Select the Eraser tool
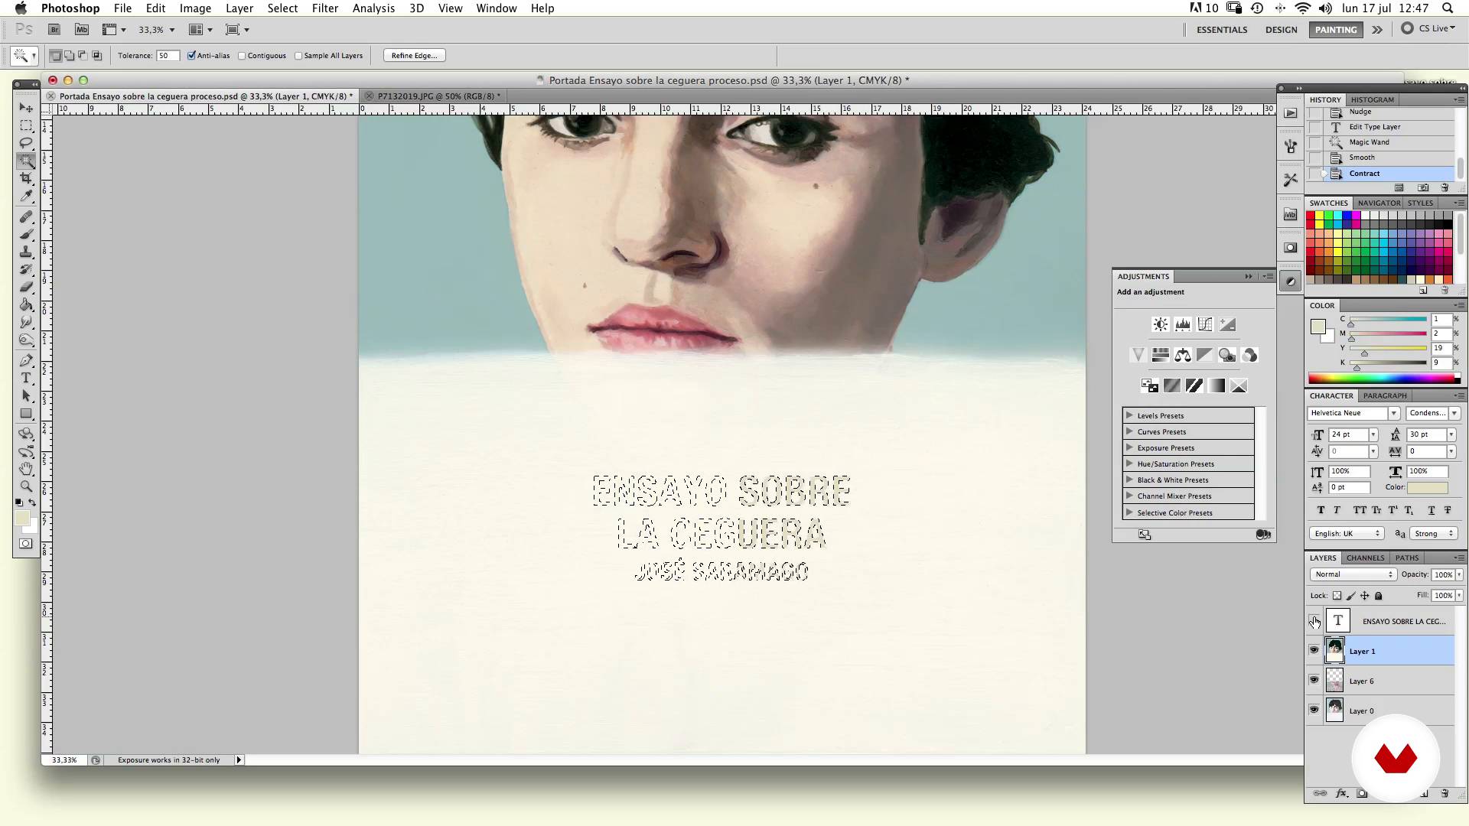 pyautogui.click(x=26, y=287)
